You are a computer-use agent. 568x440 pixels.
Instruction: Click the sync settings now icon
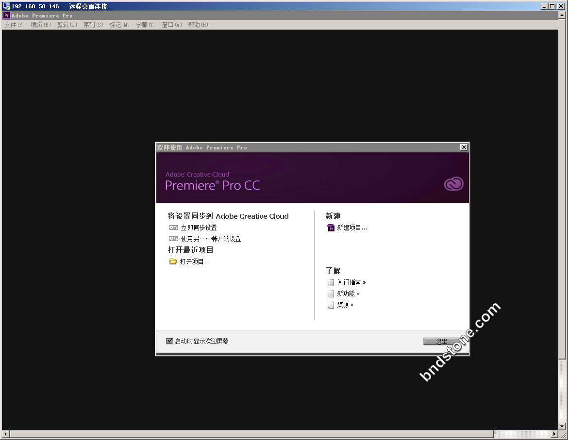173,228
